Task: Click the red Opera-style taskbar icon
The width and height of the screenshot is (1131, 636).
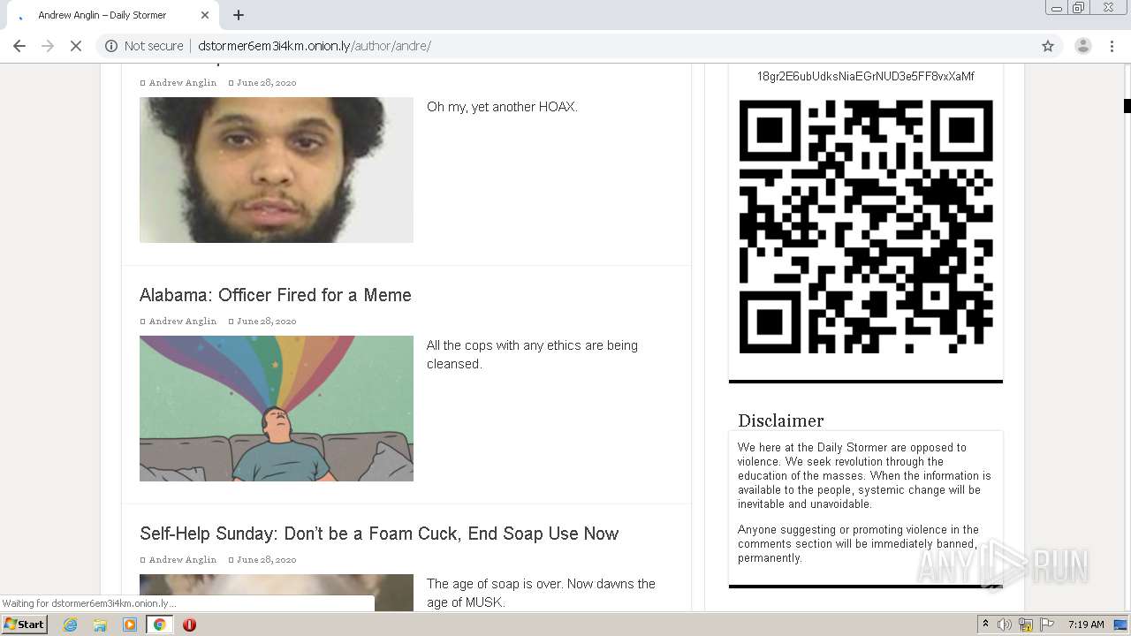Action: [x=189, y=625]
